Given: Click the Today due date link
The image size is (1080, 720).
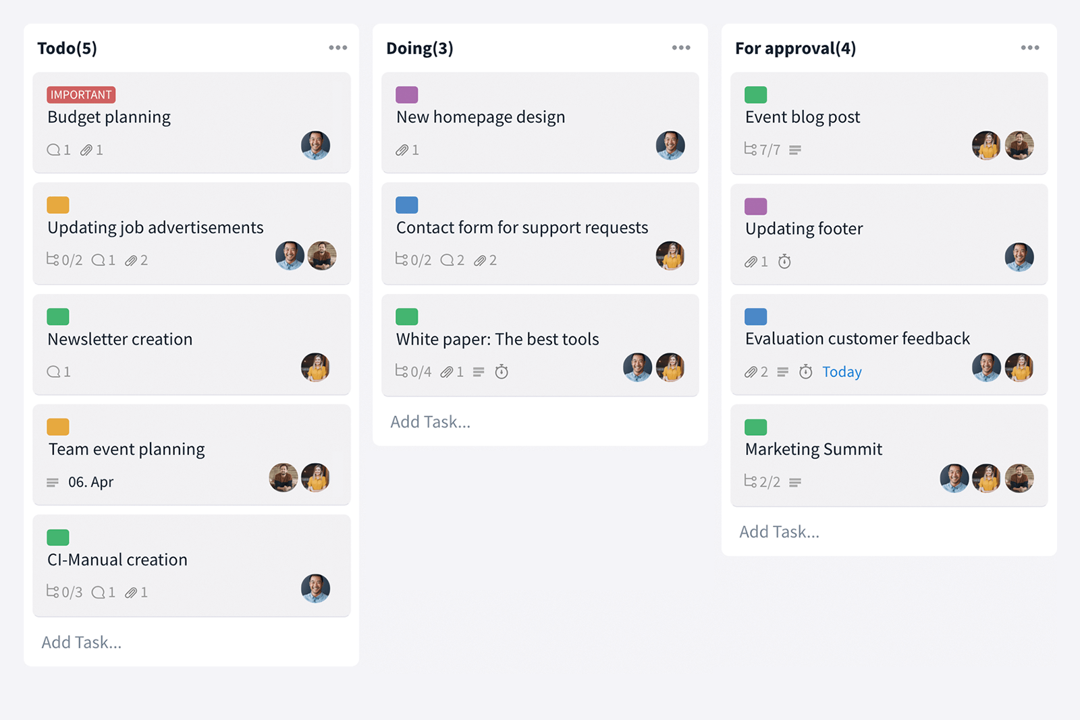Looking at the screenshot, I should [842, 372].
